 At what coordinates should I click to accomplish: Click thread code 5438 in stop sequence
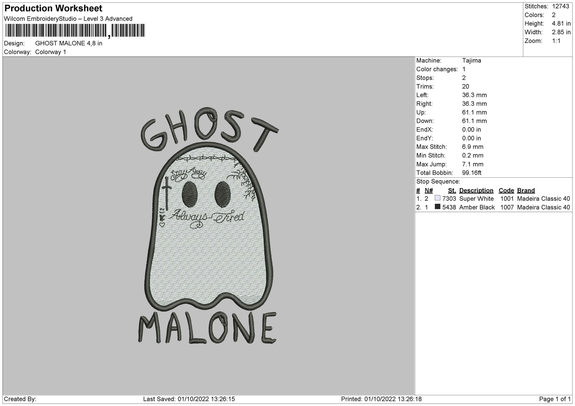tap(449, 207)
